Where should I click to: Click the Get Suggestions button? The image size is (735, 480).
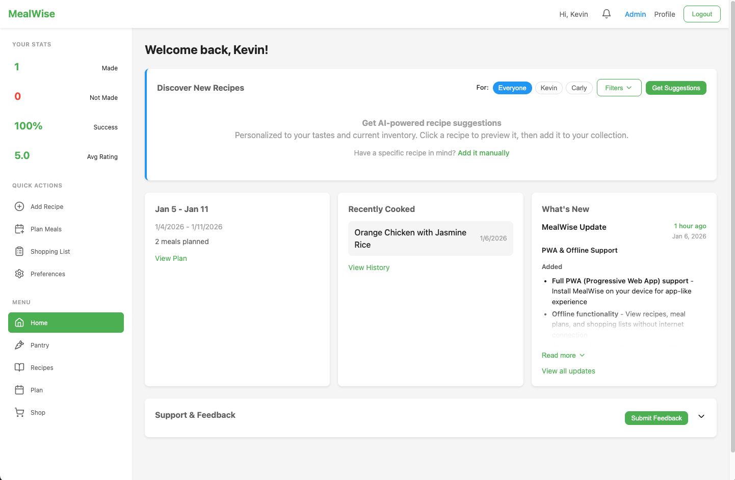(676, 88)
